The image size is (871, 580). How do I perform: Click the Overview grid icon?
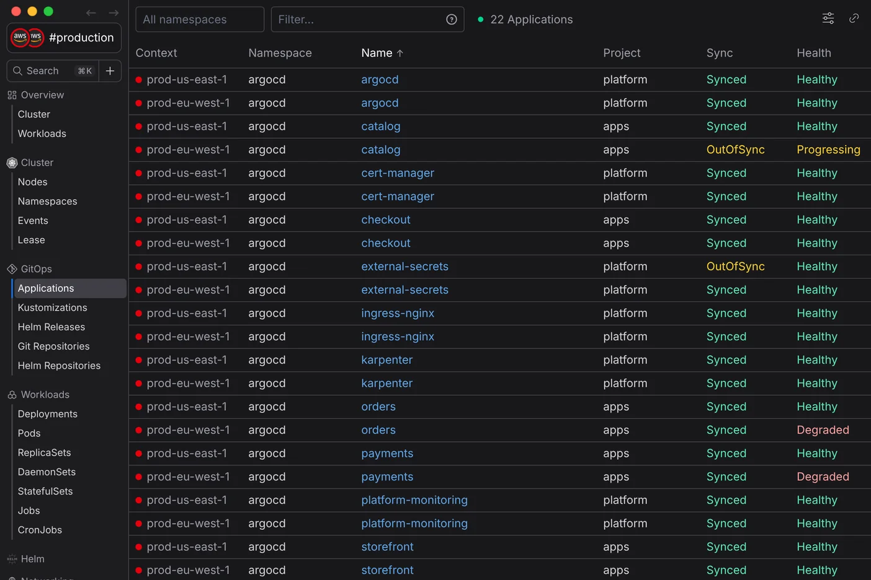[12, 95]
